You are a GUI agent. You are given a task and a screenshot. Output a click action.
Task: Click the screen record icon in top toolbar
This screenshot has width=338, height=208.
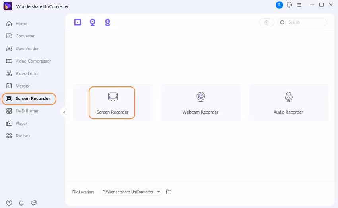click(x=78, y=22)
